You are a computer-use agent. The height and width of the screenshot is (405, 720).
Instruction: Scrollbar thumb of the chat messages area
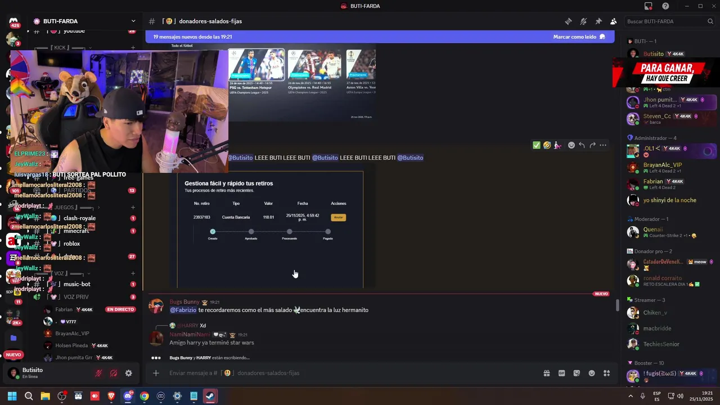click(618, 305)
